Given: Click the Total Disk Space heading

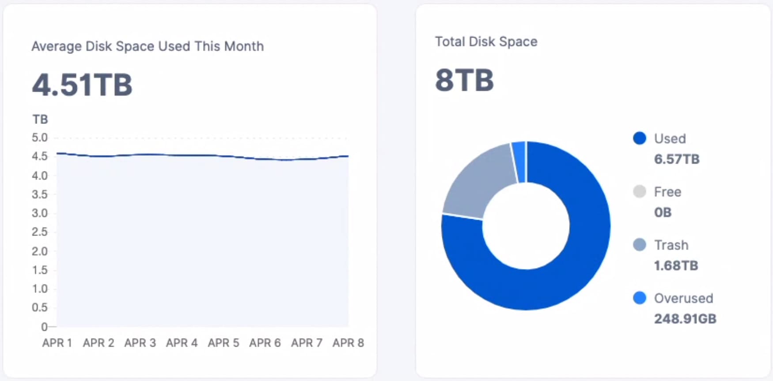Looking at the screenshot, I should [x=486, y=41].
